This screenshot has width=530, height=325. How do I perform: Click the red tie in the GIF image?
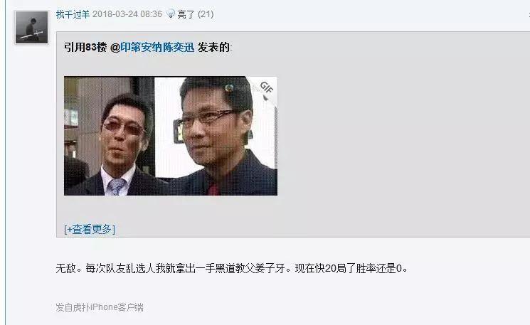[213, 189]
